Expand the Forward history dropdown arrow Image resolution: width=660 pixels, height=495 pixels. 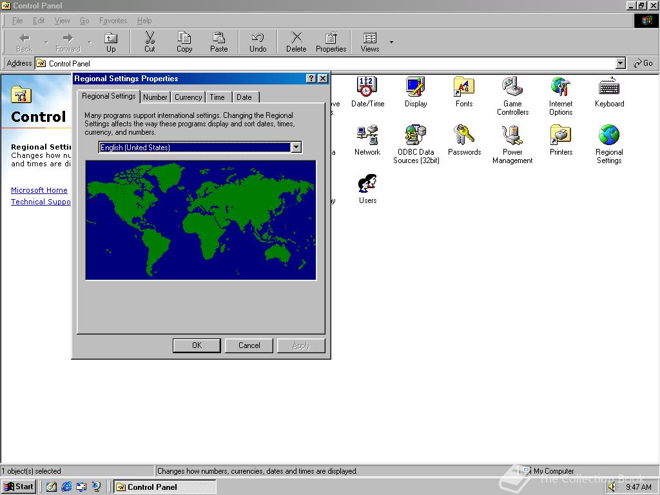pos(89,42)
